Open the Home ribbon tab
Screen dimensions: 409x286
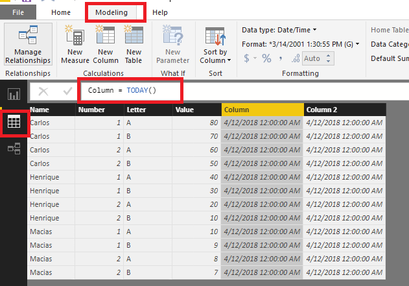coord(61,12)
